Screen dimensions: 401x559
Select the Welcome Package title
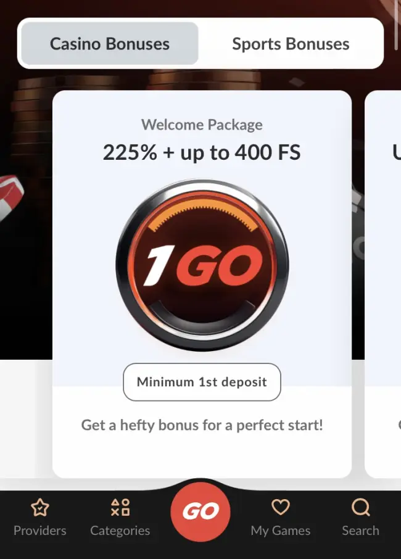point(202,125)
